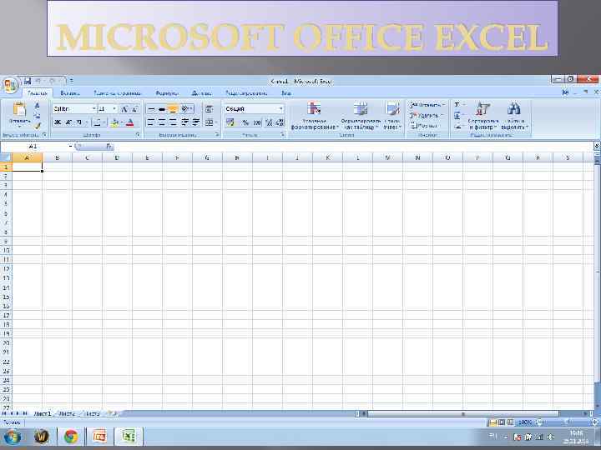This screenshot has width=601, height=450.
Task: Toggle Italic (К) formatting
Action: tap(68, 122)
